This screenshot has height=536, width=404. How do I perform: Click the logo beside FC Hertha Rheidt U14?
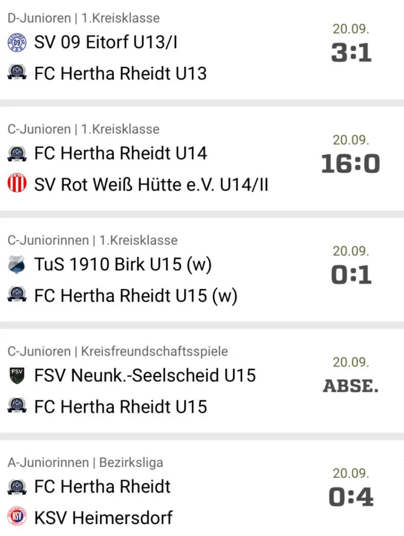click(17, 154)
